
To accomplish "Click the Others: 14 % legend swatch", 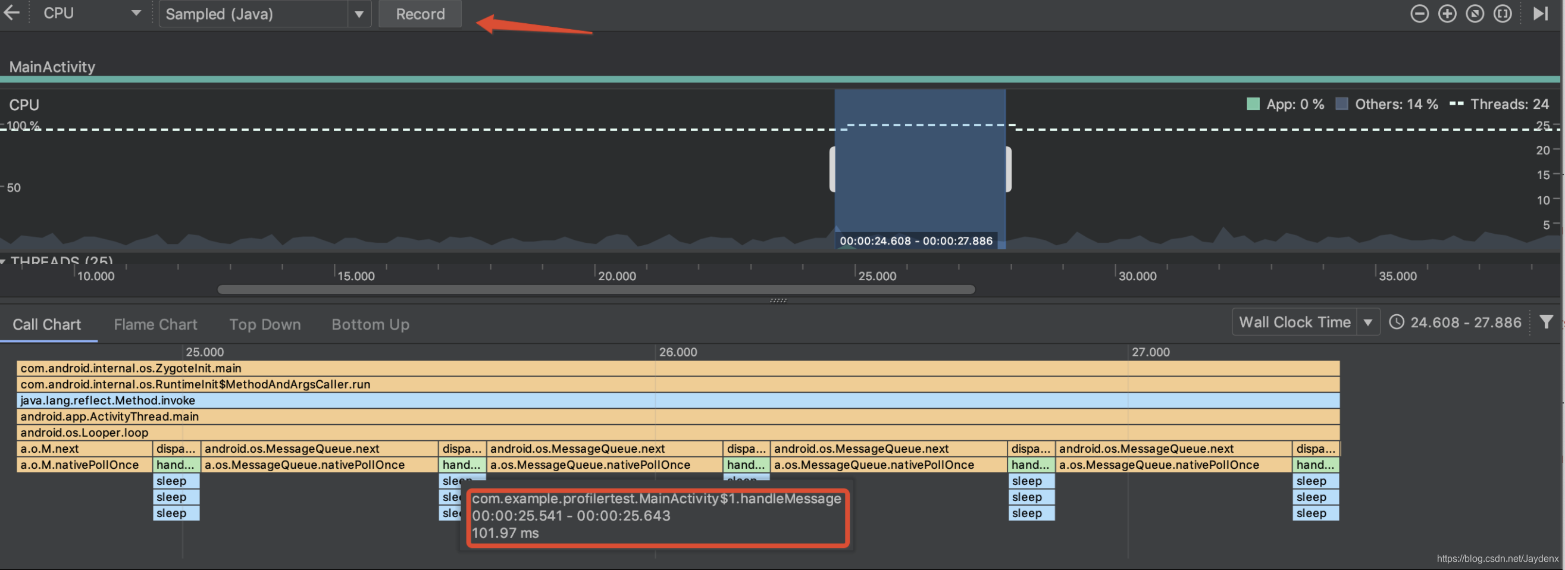I will tap(1341, 104).
